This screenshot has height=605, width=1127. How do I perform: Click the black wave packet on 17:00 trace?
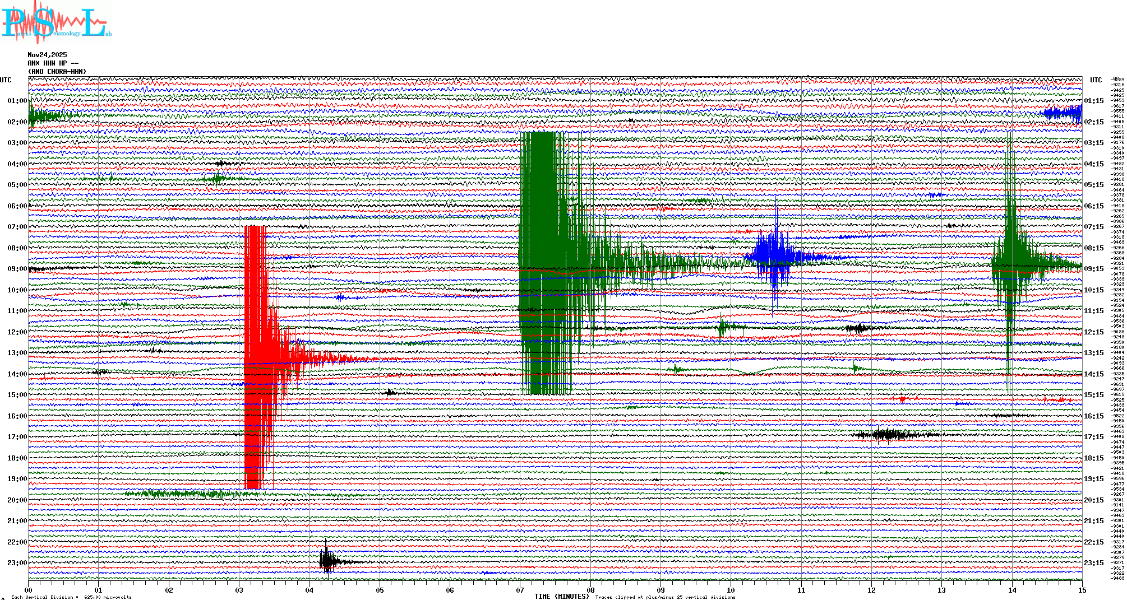(889, 435)
